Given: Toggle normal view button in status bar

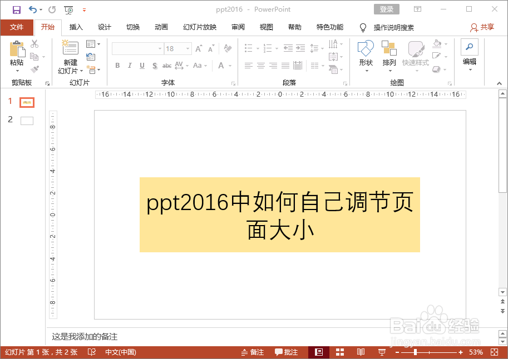Looking at the screenshot, I should [x=319, y=352].
